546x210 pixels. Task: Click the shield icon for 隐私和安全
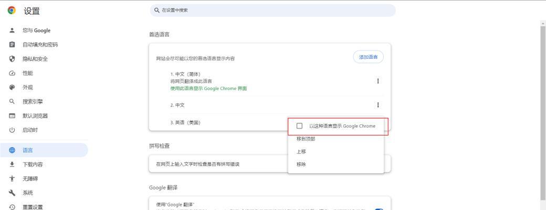click(12, 59)
